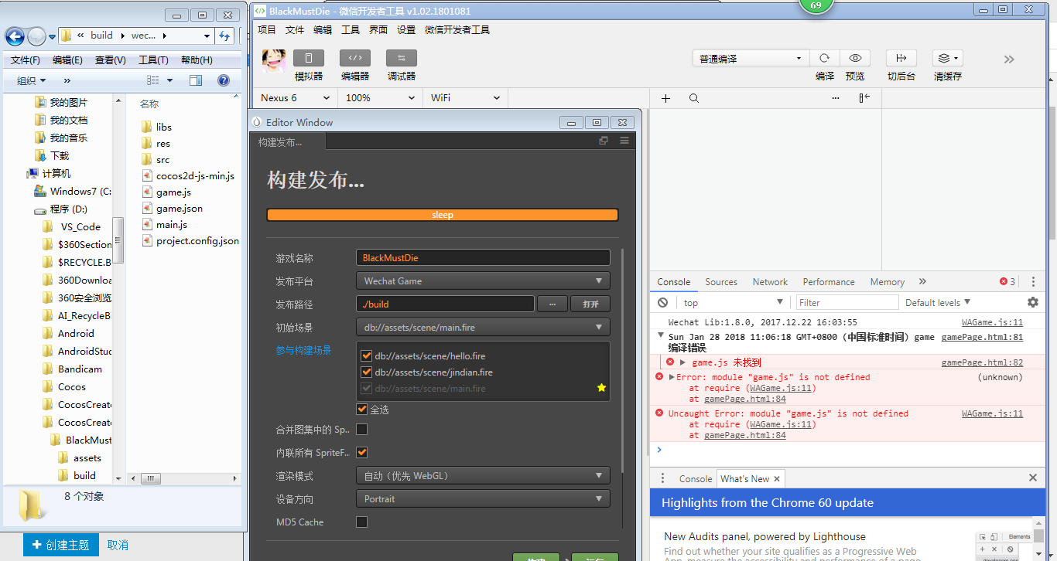Open the console settings gear
1057x561 pixels.
tap(1033, 302)
